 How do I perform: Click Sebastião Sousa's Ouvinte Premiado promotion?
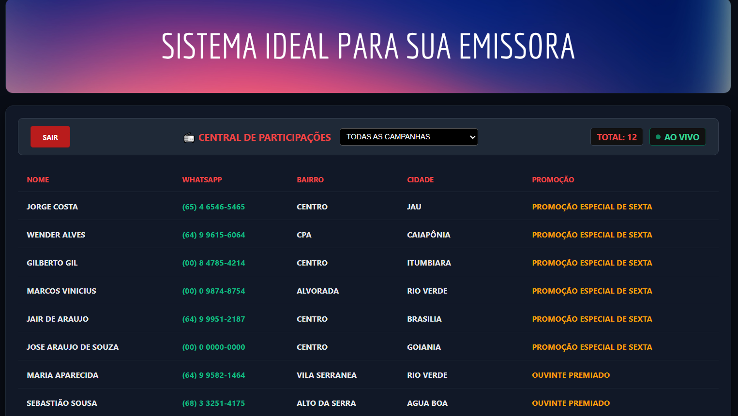click(x=571, y=403)
